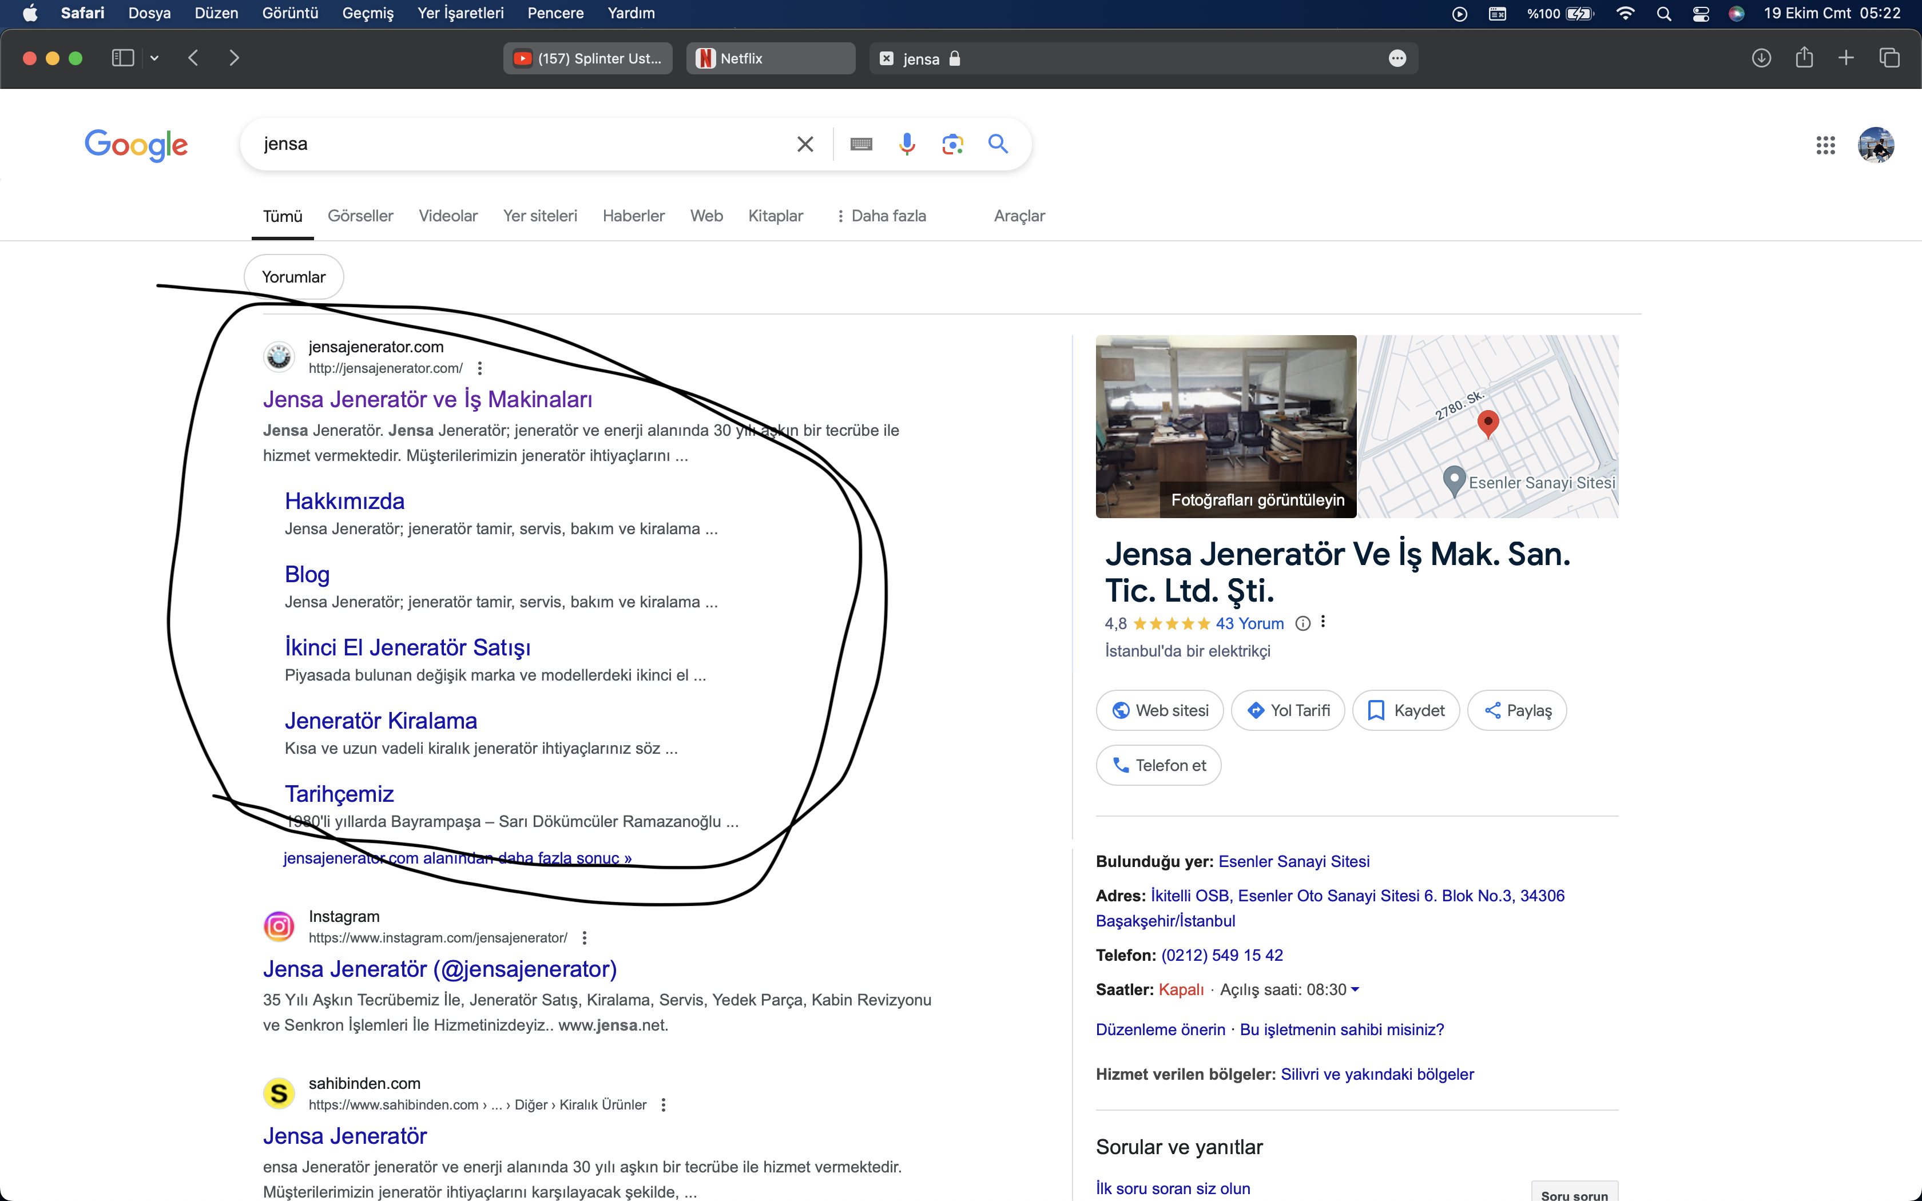Go back to the previous page
This screenshot has width=1922, height=1201.
(x=193, y=58)
